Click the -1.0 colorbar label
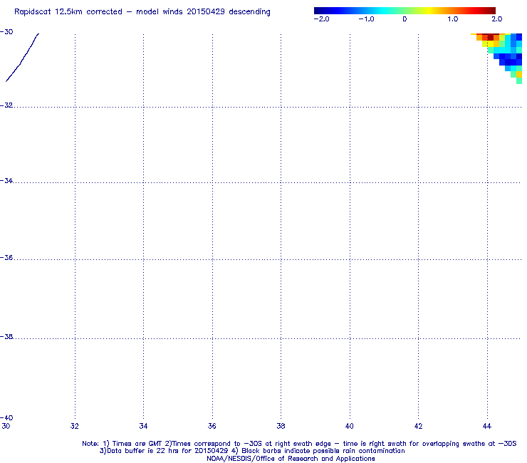 366,19
